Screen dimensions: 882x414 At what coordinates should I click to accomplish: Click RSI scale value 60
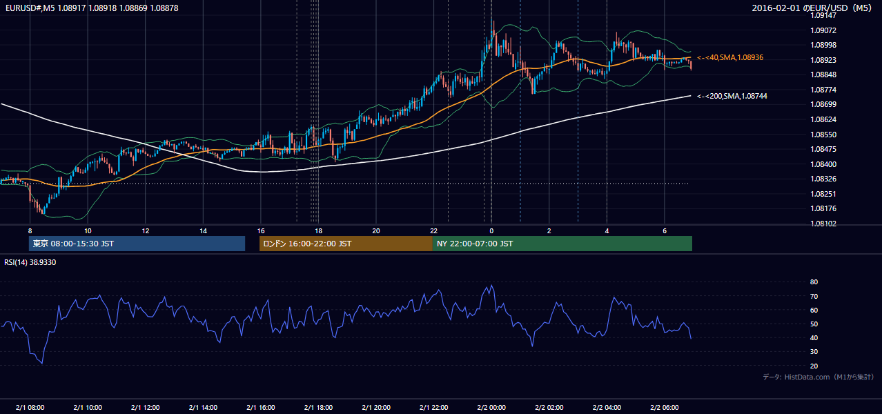coord(814,310)
